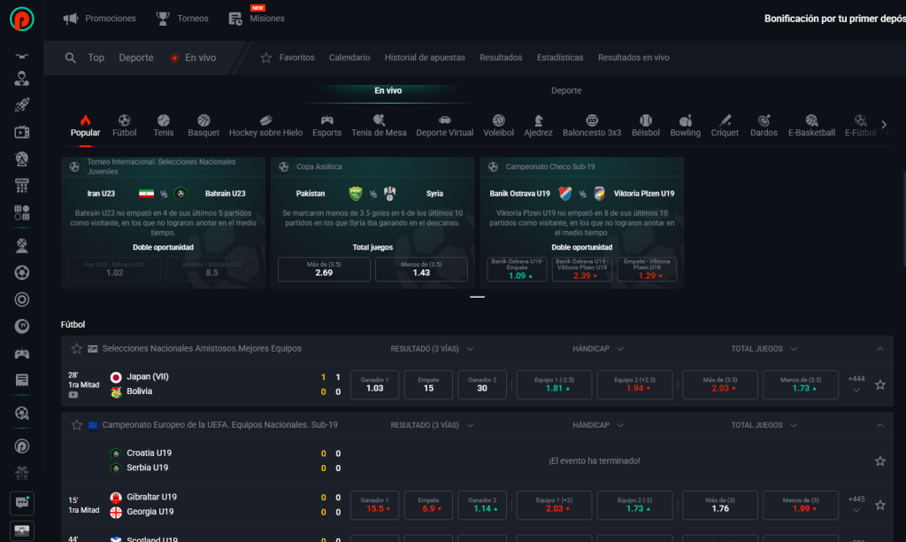Select the Béisbol category icon
The image size is (906, 542).
tap(646, 120)
